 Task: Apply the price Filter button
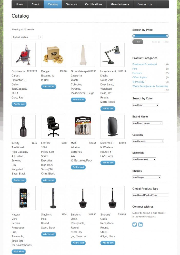tap(138, 42)
